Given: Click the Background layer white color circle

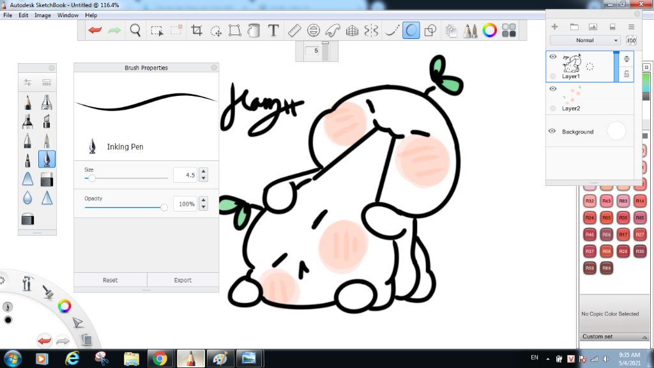Looking at the screenshot, I should click(616, 131).
